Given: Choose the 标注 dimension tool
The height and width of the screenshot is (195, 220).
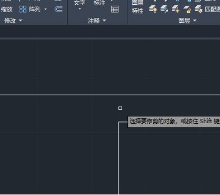Looking at the screenshot, I should [x=99, y=3].
